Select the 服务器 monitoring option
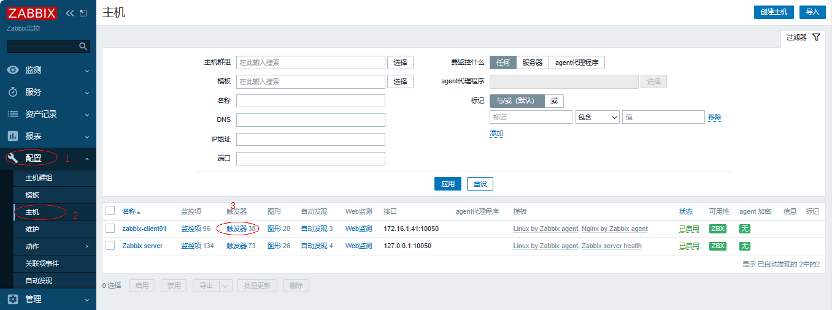The width and height of the screenshot is (832, 310). pyautogui.click(x=532, y=62)
